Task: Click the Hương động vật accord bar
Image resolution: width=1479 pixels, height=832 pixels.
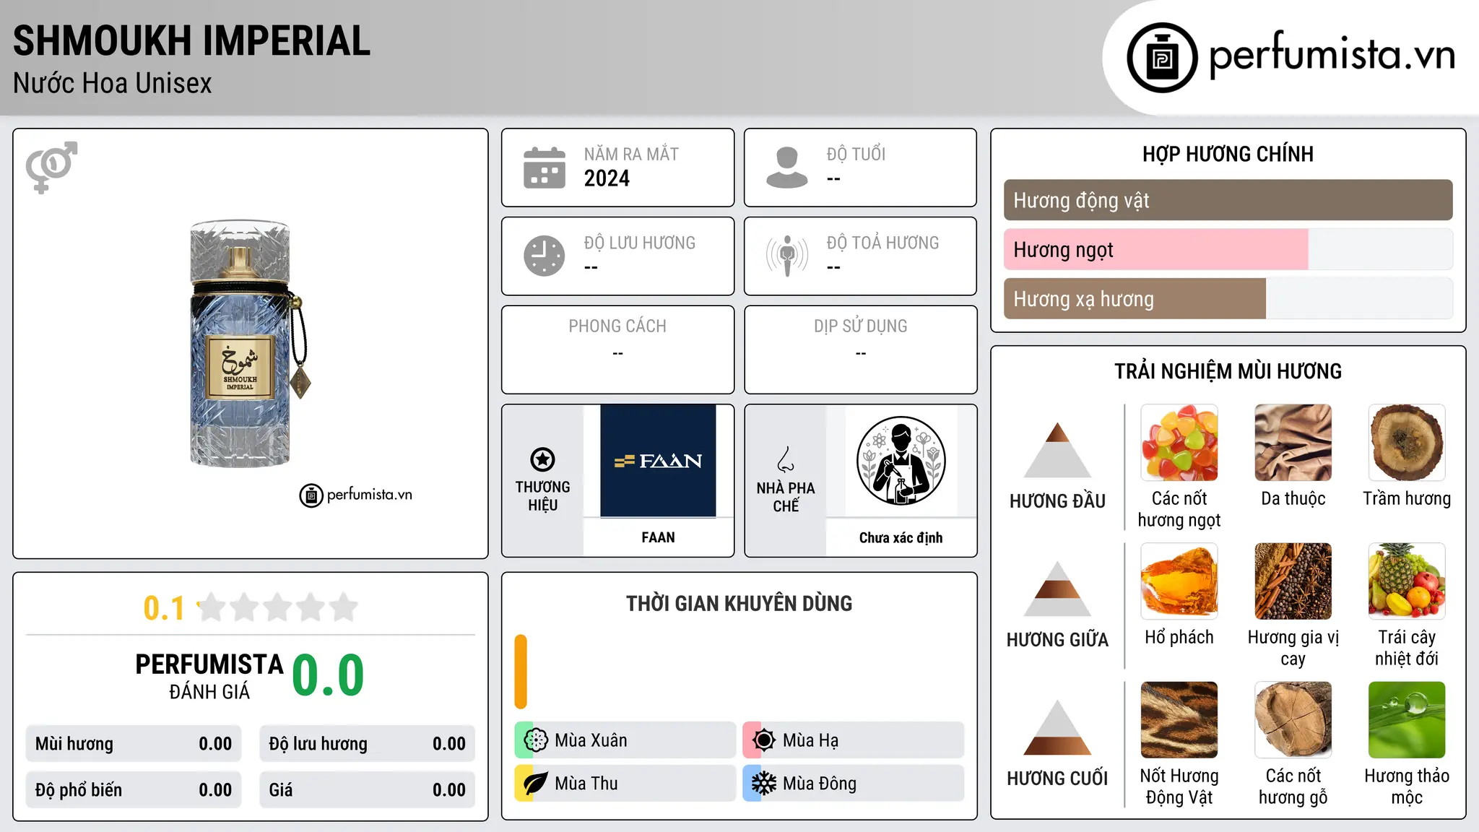Action: click(1228, 200)
